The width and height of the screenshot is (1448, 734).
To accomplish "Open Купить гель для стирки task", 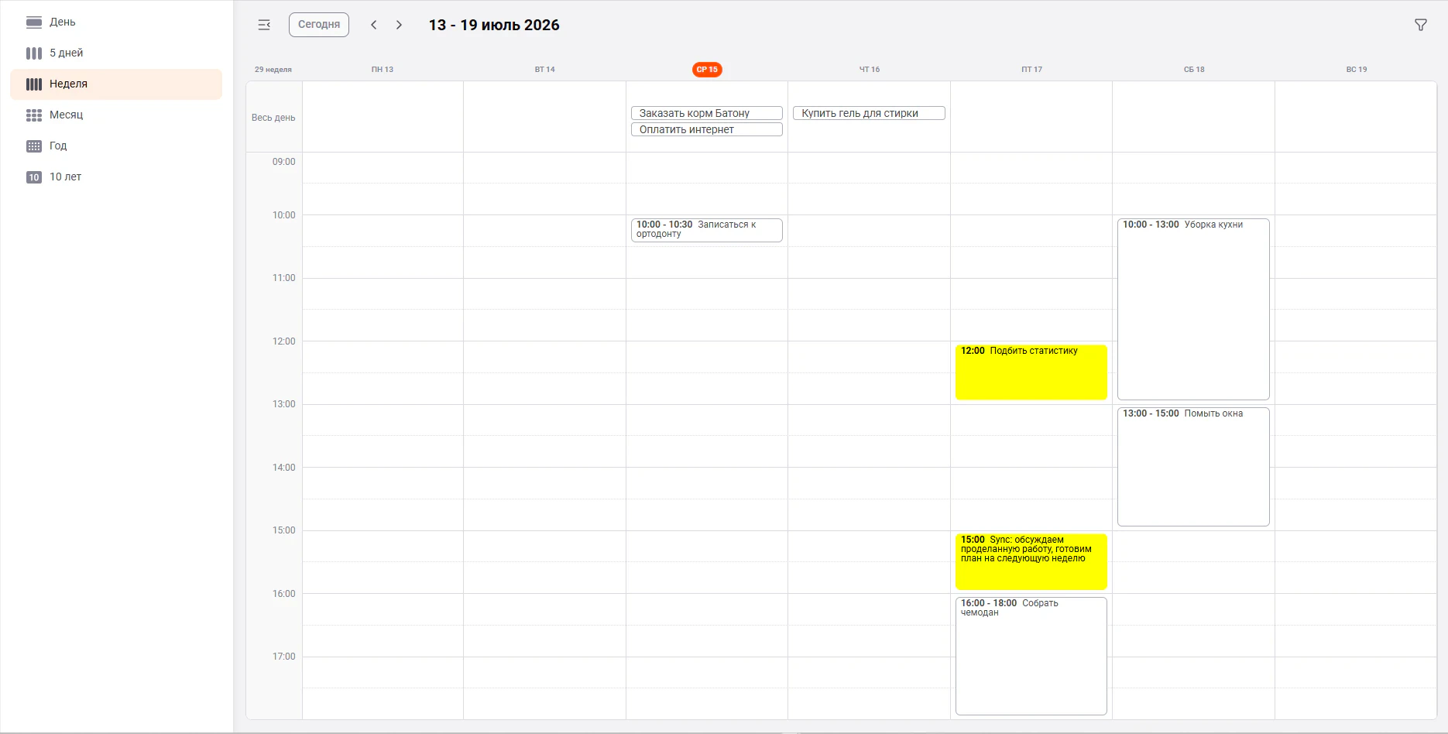I will click(869, 113).
